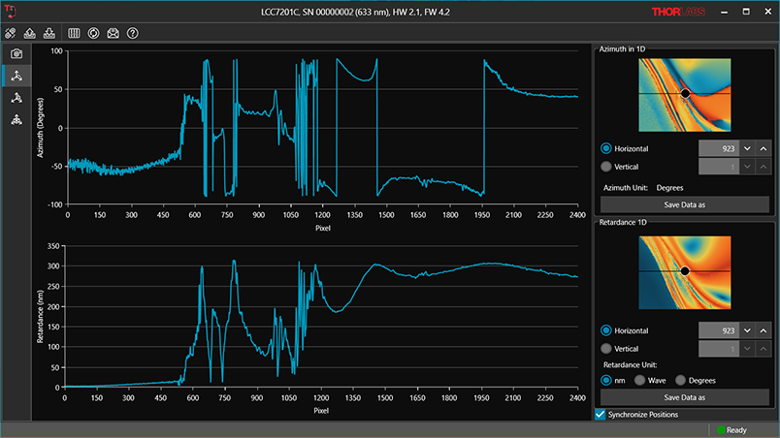
Task: Click the Thorlabs logo
Action: pos(678,12)
